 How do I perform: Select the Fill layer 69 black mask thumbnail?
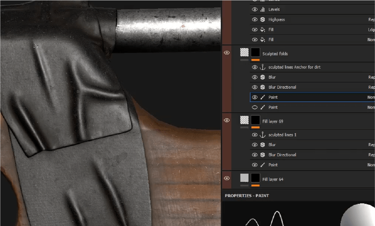pos(255,120)
